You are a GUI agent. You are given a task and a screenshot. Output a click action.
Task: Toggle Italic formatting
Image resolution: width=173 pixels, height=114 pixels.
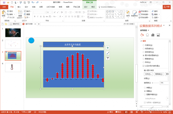click(38, 17)
